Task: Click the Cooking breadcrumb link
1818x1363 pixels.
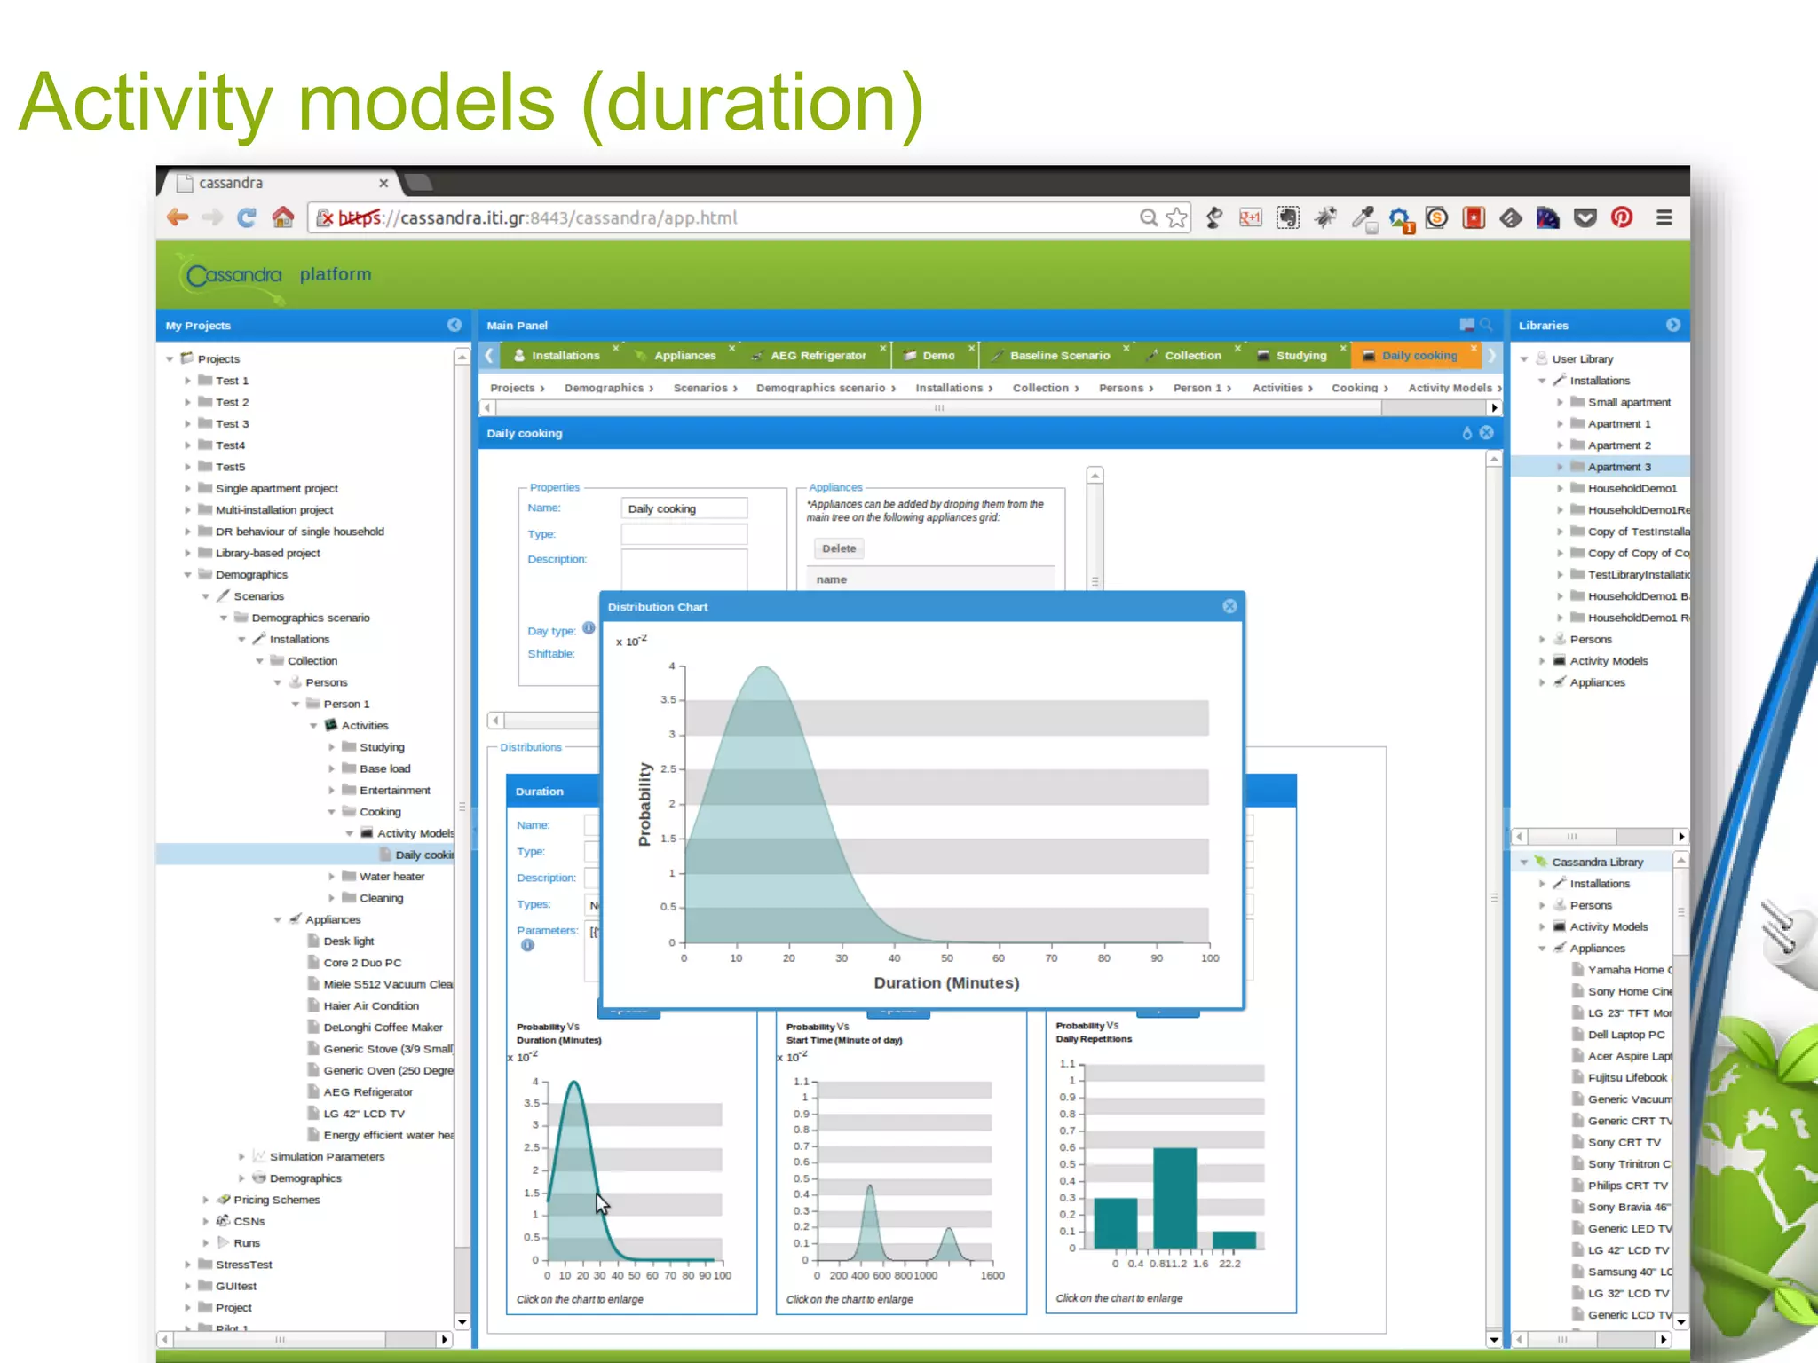Action: [1355, 388]
